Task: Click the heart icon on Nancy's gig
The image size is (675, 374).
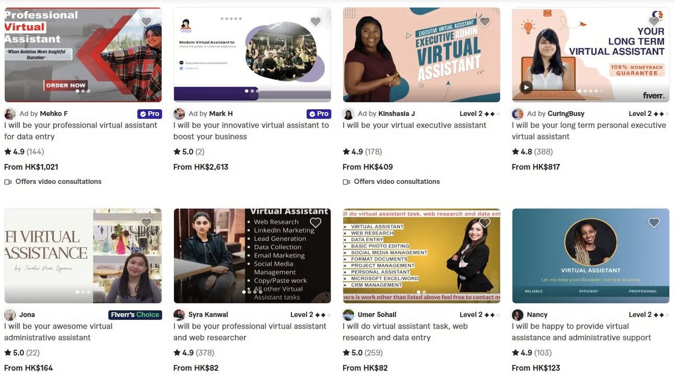Action: pyautogui.click(x=654, y=223)
